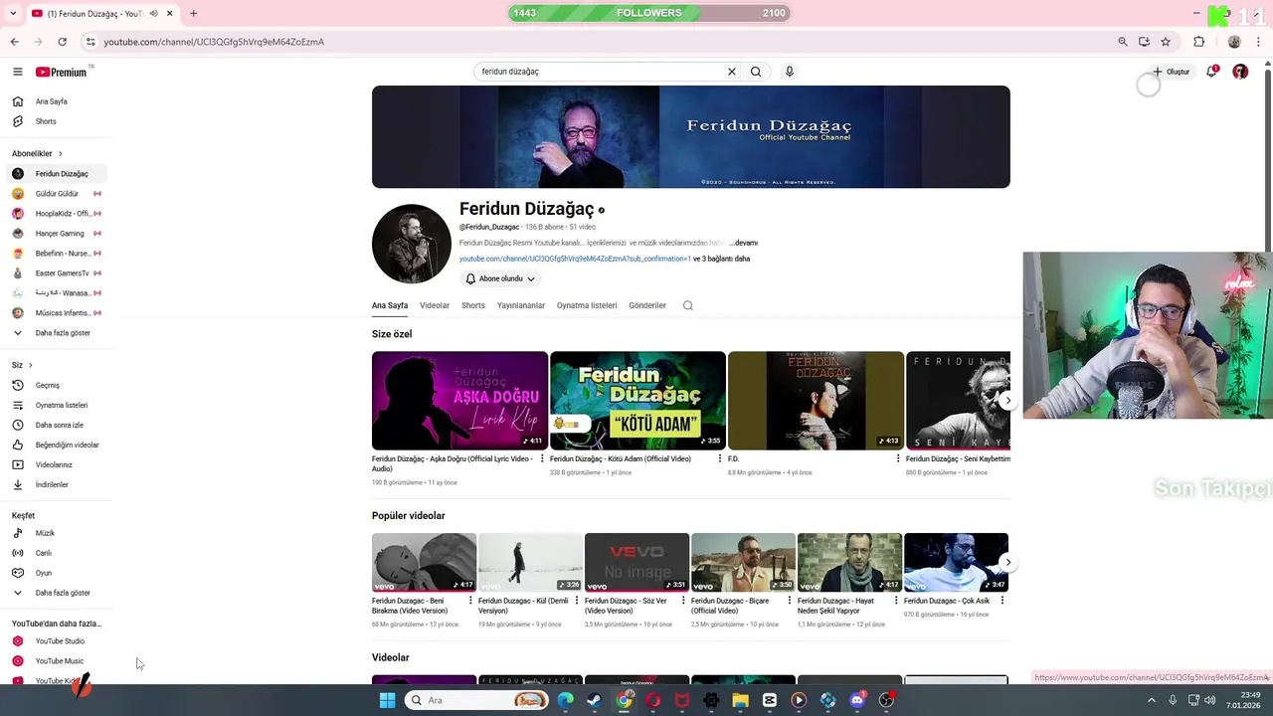Click in the YouTube search field

pos(600,72)
